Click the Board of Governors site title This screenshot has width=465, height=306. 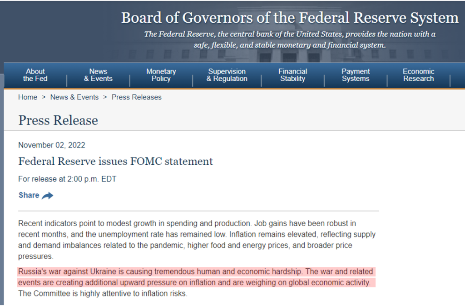[290, 18]
